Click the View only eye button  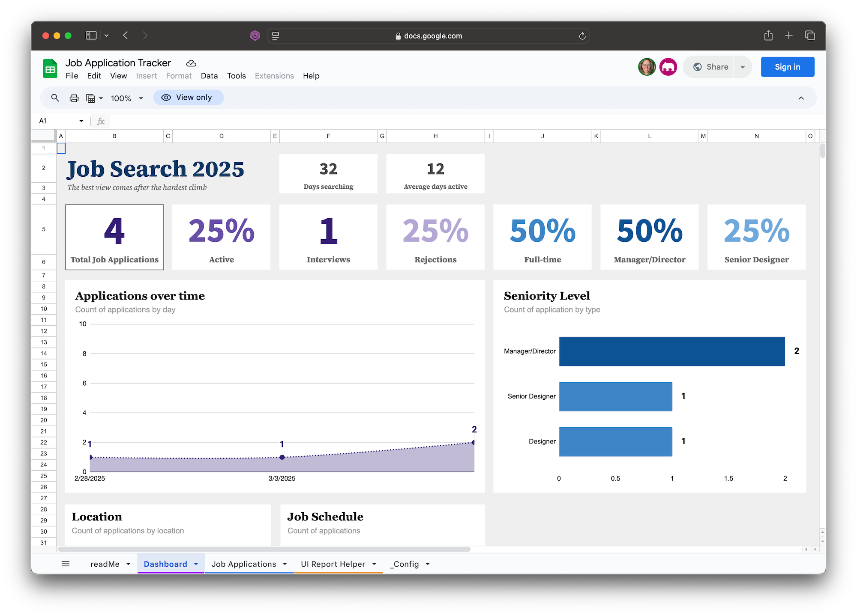click(188, 98)
